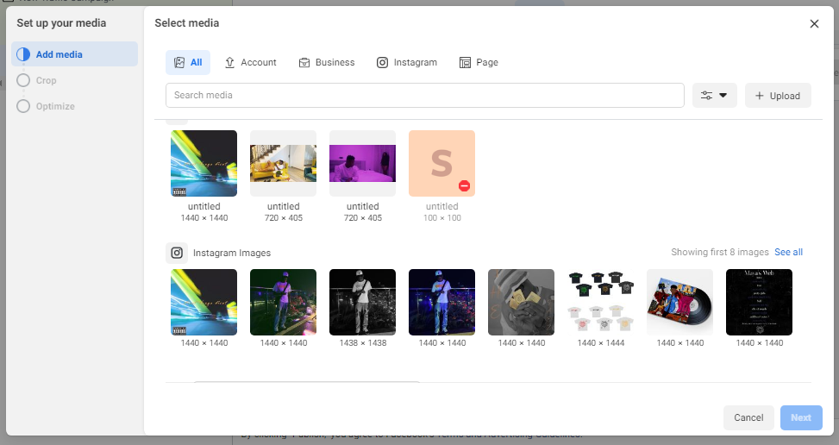Open the Account media tab
The width and height of the screenshot is (839, 445).
click(250, 63)
